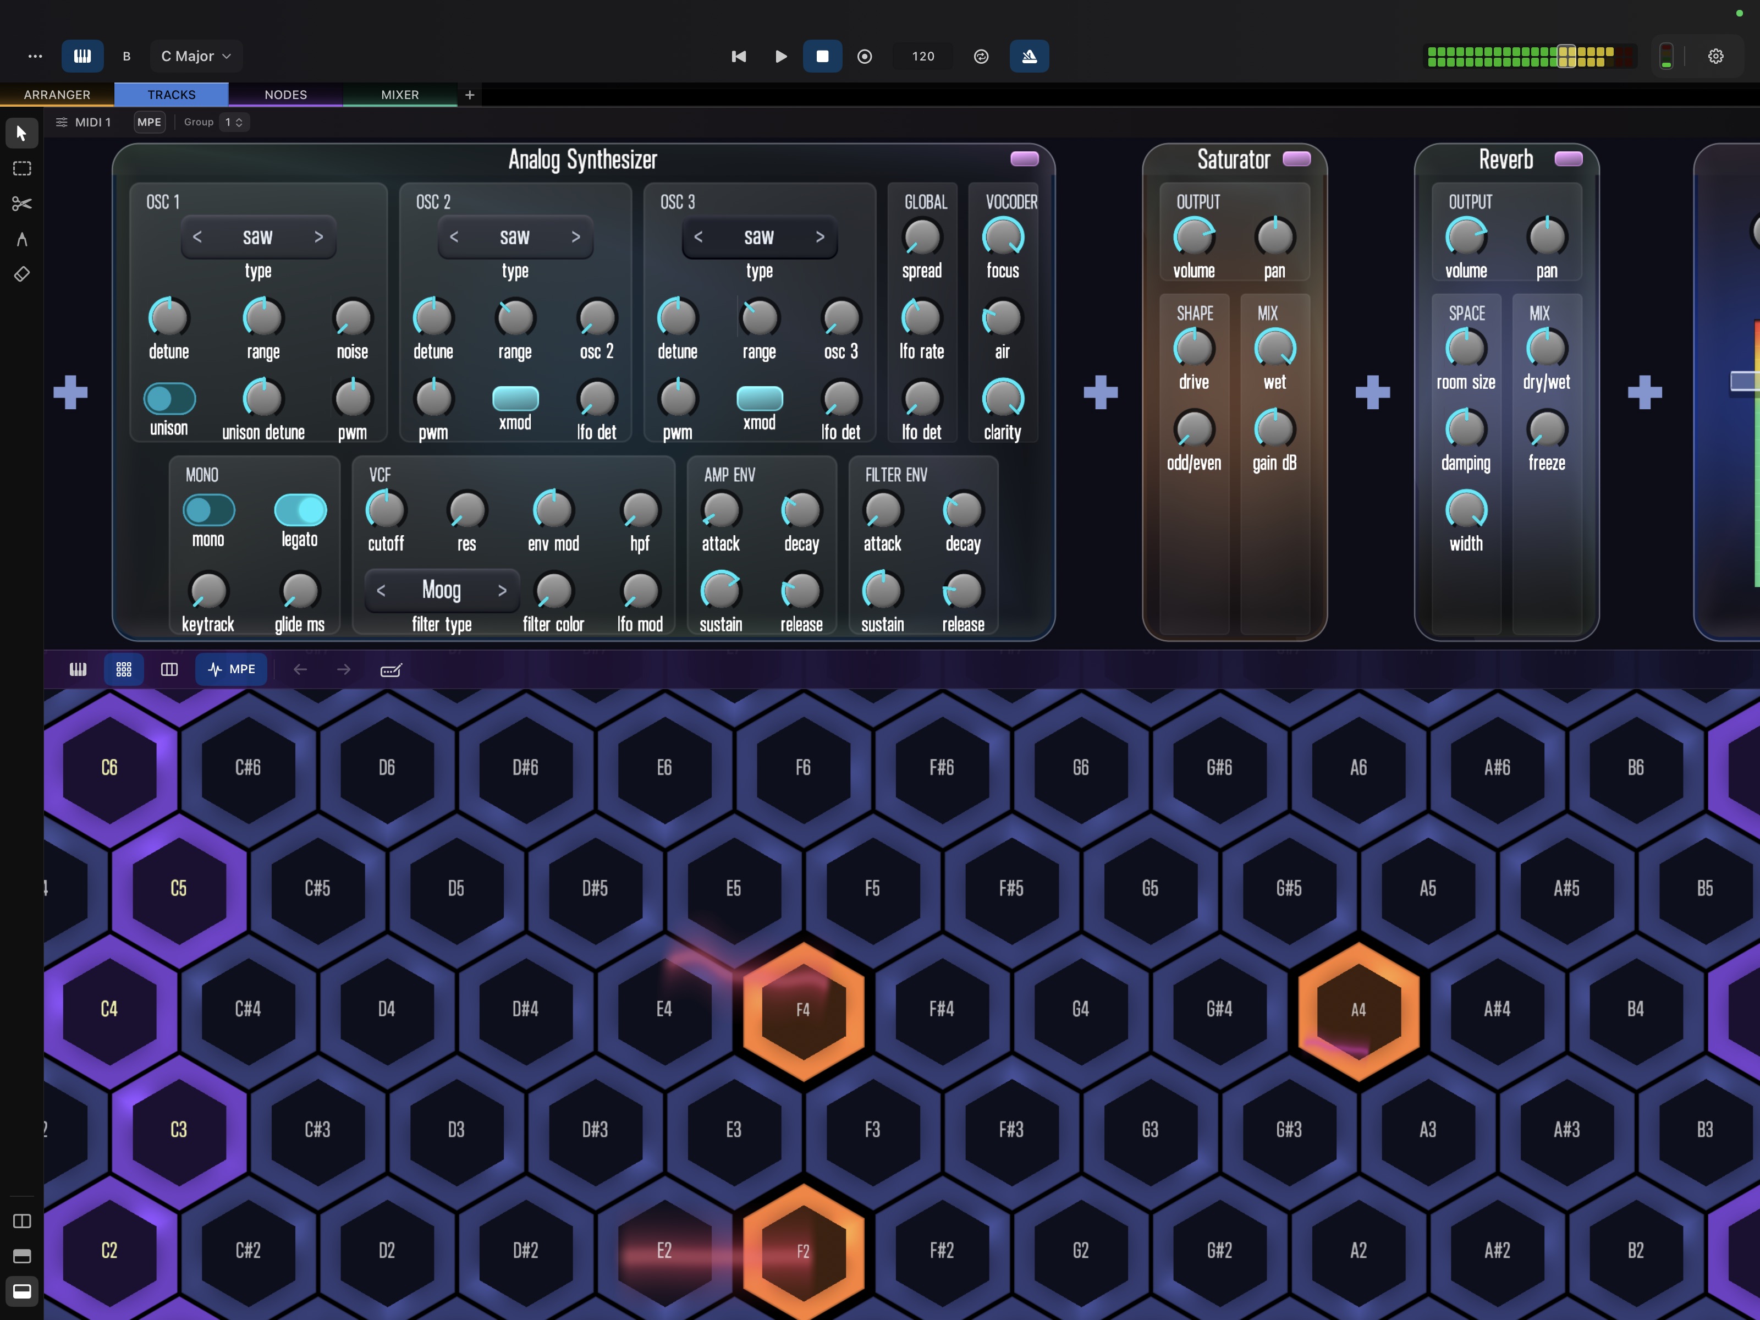Image resolution: width=1760 pixels, height=1320 pixels.
Task: Select previous OSC 2 waveform type
Action: click(454, 237)
